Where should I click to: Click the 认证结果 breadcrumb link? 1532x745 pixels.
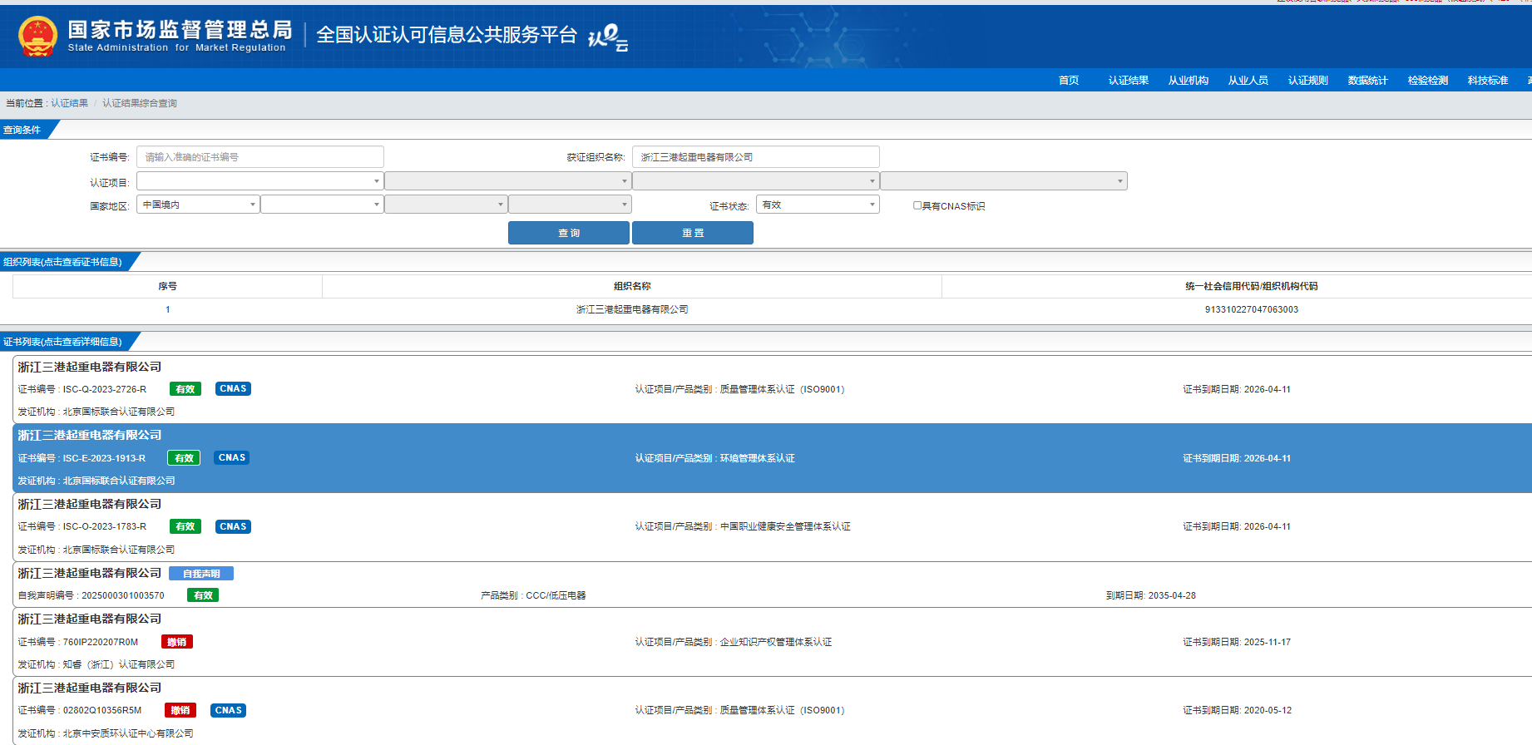[69, 103]
